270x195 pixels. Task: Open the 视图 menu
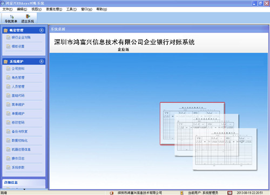coord(37,9)
